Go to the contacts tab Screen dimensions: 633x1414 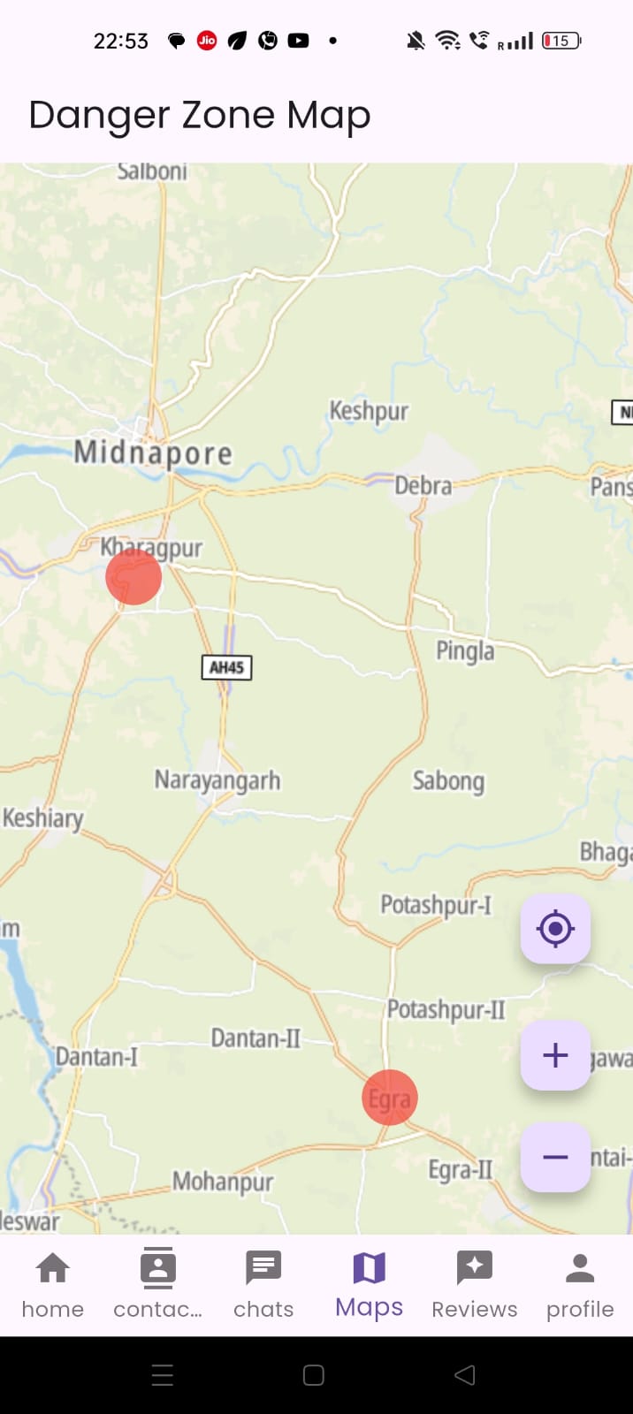(158, 1286)
